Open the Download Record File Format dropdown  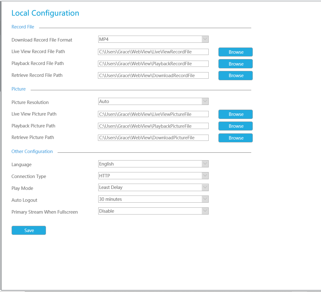tap(205, 39)
